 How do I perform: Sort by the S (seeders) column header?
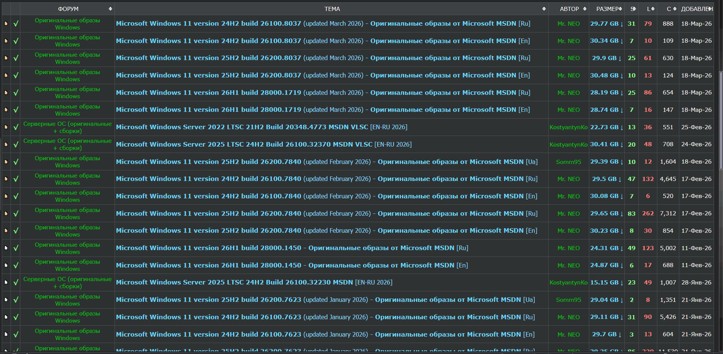633,9
